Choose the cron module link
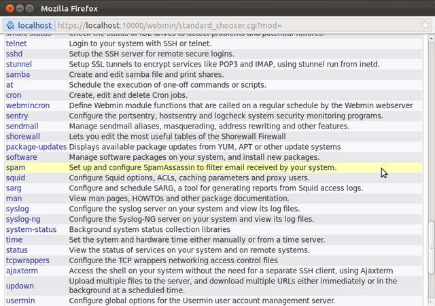435x306 pixels. pos(14,95)
